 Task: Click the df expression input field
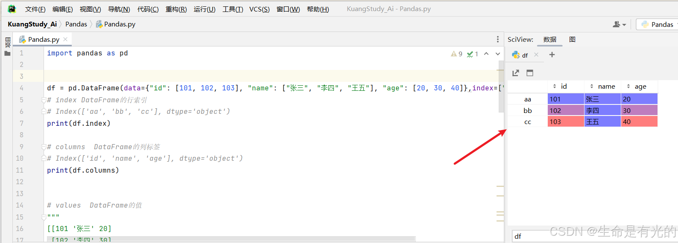595,236
